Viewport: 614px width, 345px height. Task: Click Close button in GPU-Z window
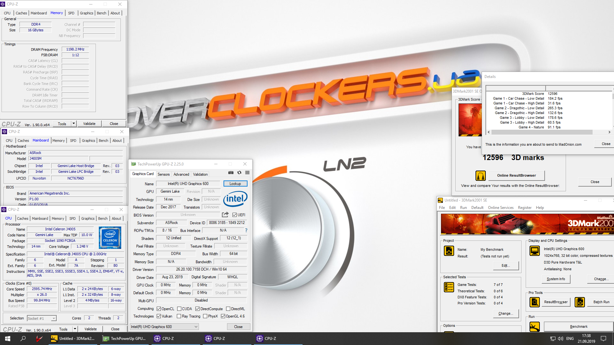238,326
